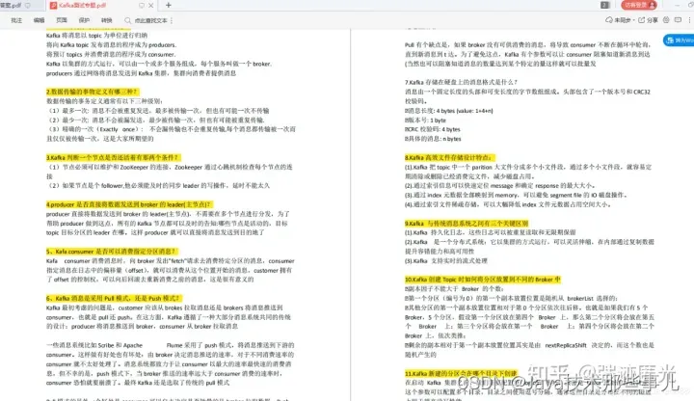This screenshot has width=694, height=401.
Task: Click the number 2 badge in the title bar
Action: 604,5
